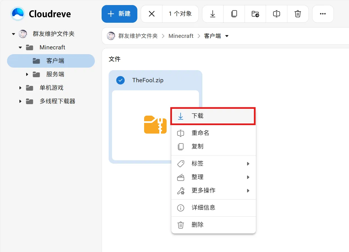Click the trash delete icon in the toolbar
Screen dimensions: 349x252
298,14
